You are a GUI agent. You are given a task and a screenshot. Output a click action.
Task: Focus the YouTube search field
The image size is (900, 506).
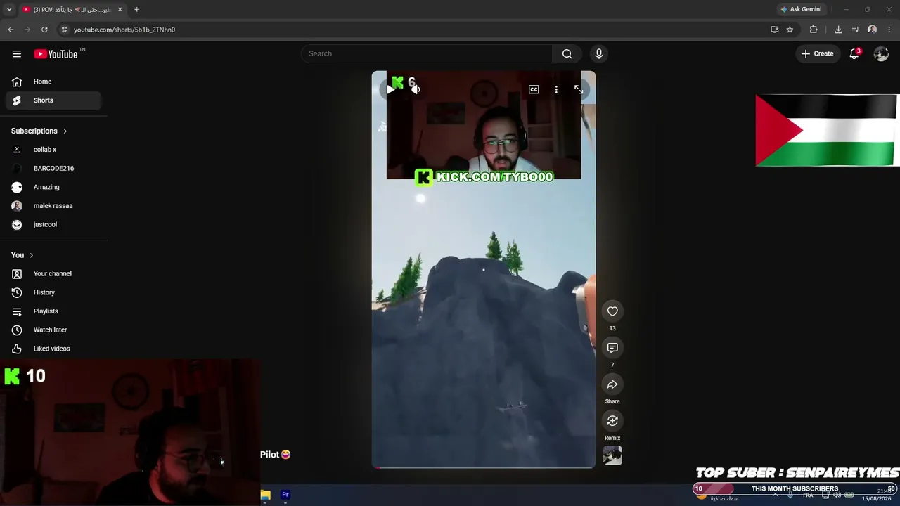427,54
